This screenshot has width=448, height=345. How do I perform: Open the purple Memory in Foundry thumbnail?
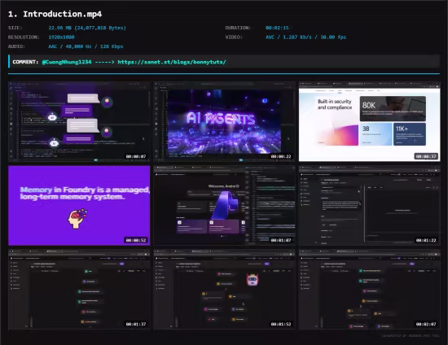click(x=79, y=206)
